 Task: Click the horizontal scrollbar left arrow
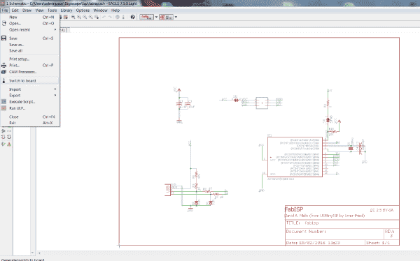pos(39,253)
